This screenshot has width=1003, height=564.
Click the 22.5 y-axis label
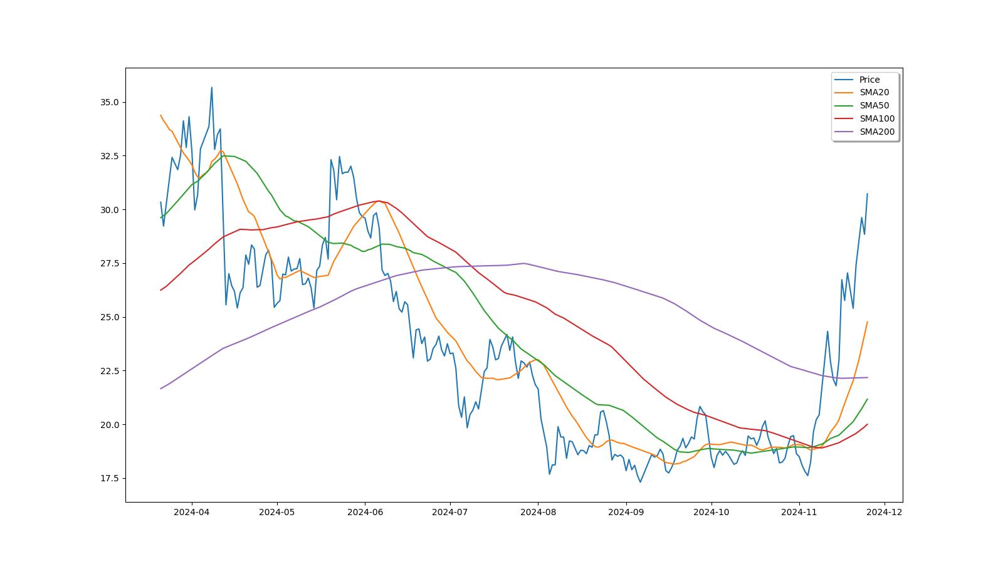coord(110,371)
